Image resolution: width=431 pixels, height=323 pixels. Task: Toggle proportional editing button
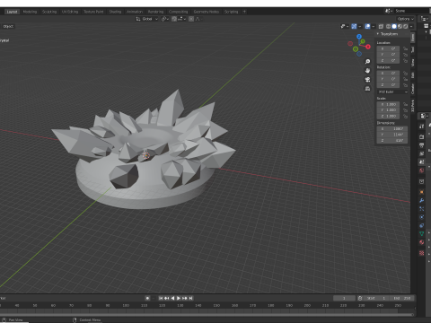tap(191, 19)
